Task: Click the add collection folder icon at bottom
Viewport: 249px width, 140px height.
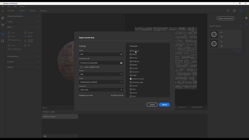Action: click(45, 136)
